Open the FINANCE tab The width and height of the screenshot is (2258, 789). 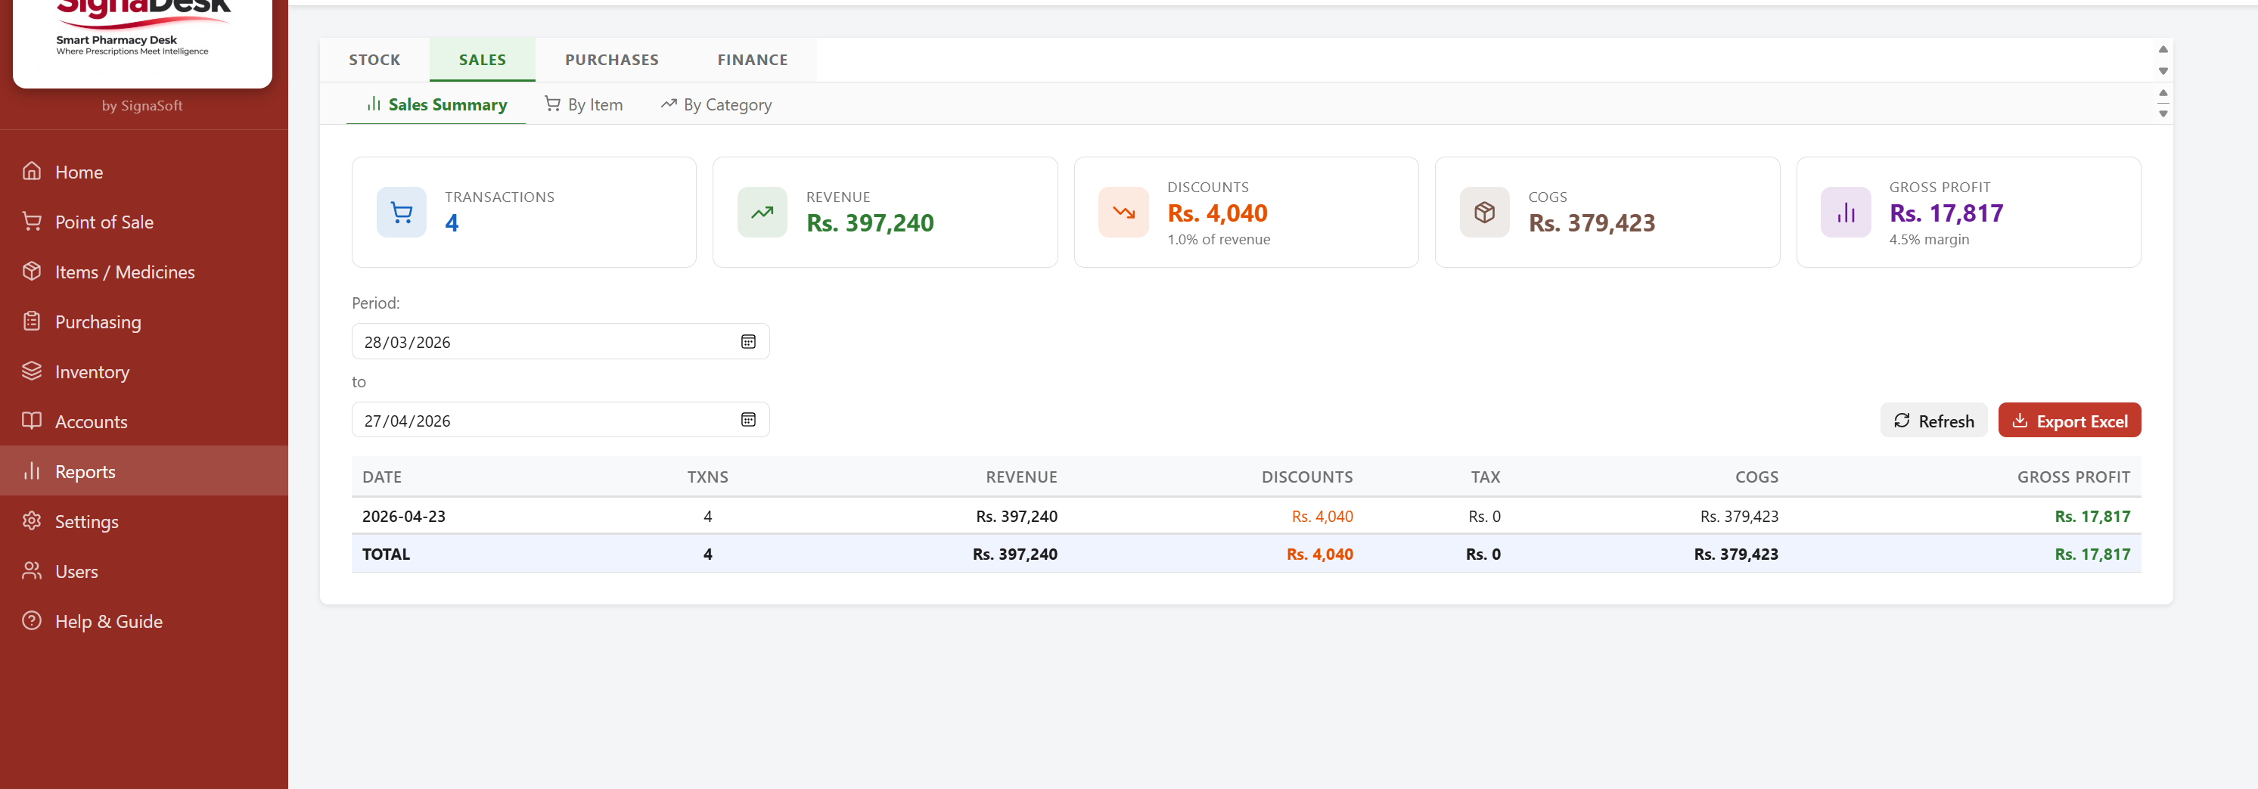click(x=752, y=60)
